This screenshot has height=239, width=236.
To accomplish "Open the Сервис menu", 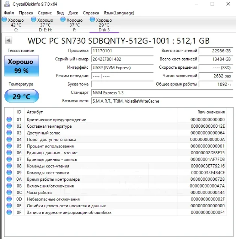I will 45,13.
